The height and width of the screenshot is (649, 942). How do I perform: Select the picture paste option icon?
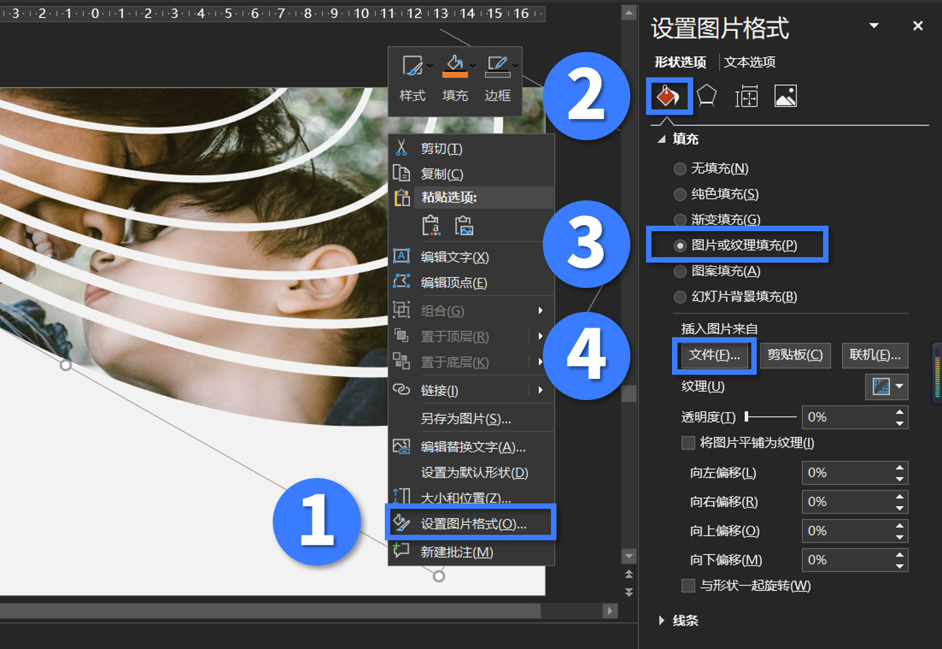pyautogui.click(x=466, y=225)
